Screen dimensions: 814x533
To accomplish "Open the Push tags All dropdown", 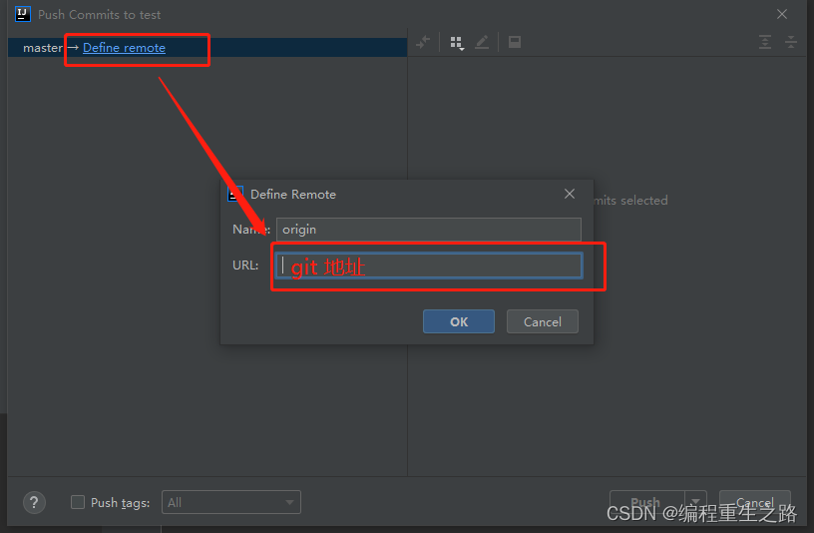I will pyautogui.click(x=231, y=502).
